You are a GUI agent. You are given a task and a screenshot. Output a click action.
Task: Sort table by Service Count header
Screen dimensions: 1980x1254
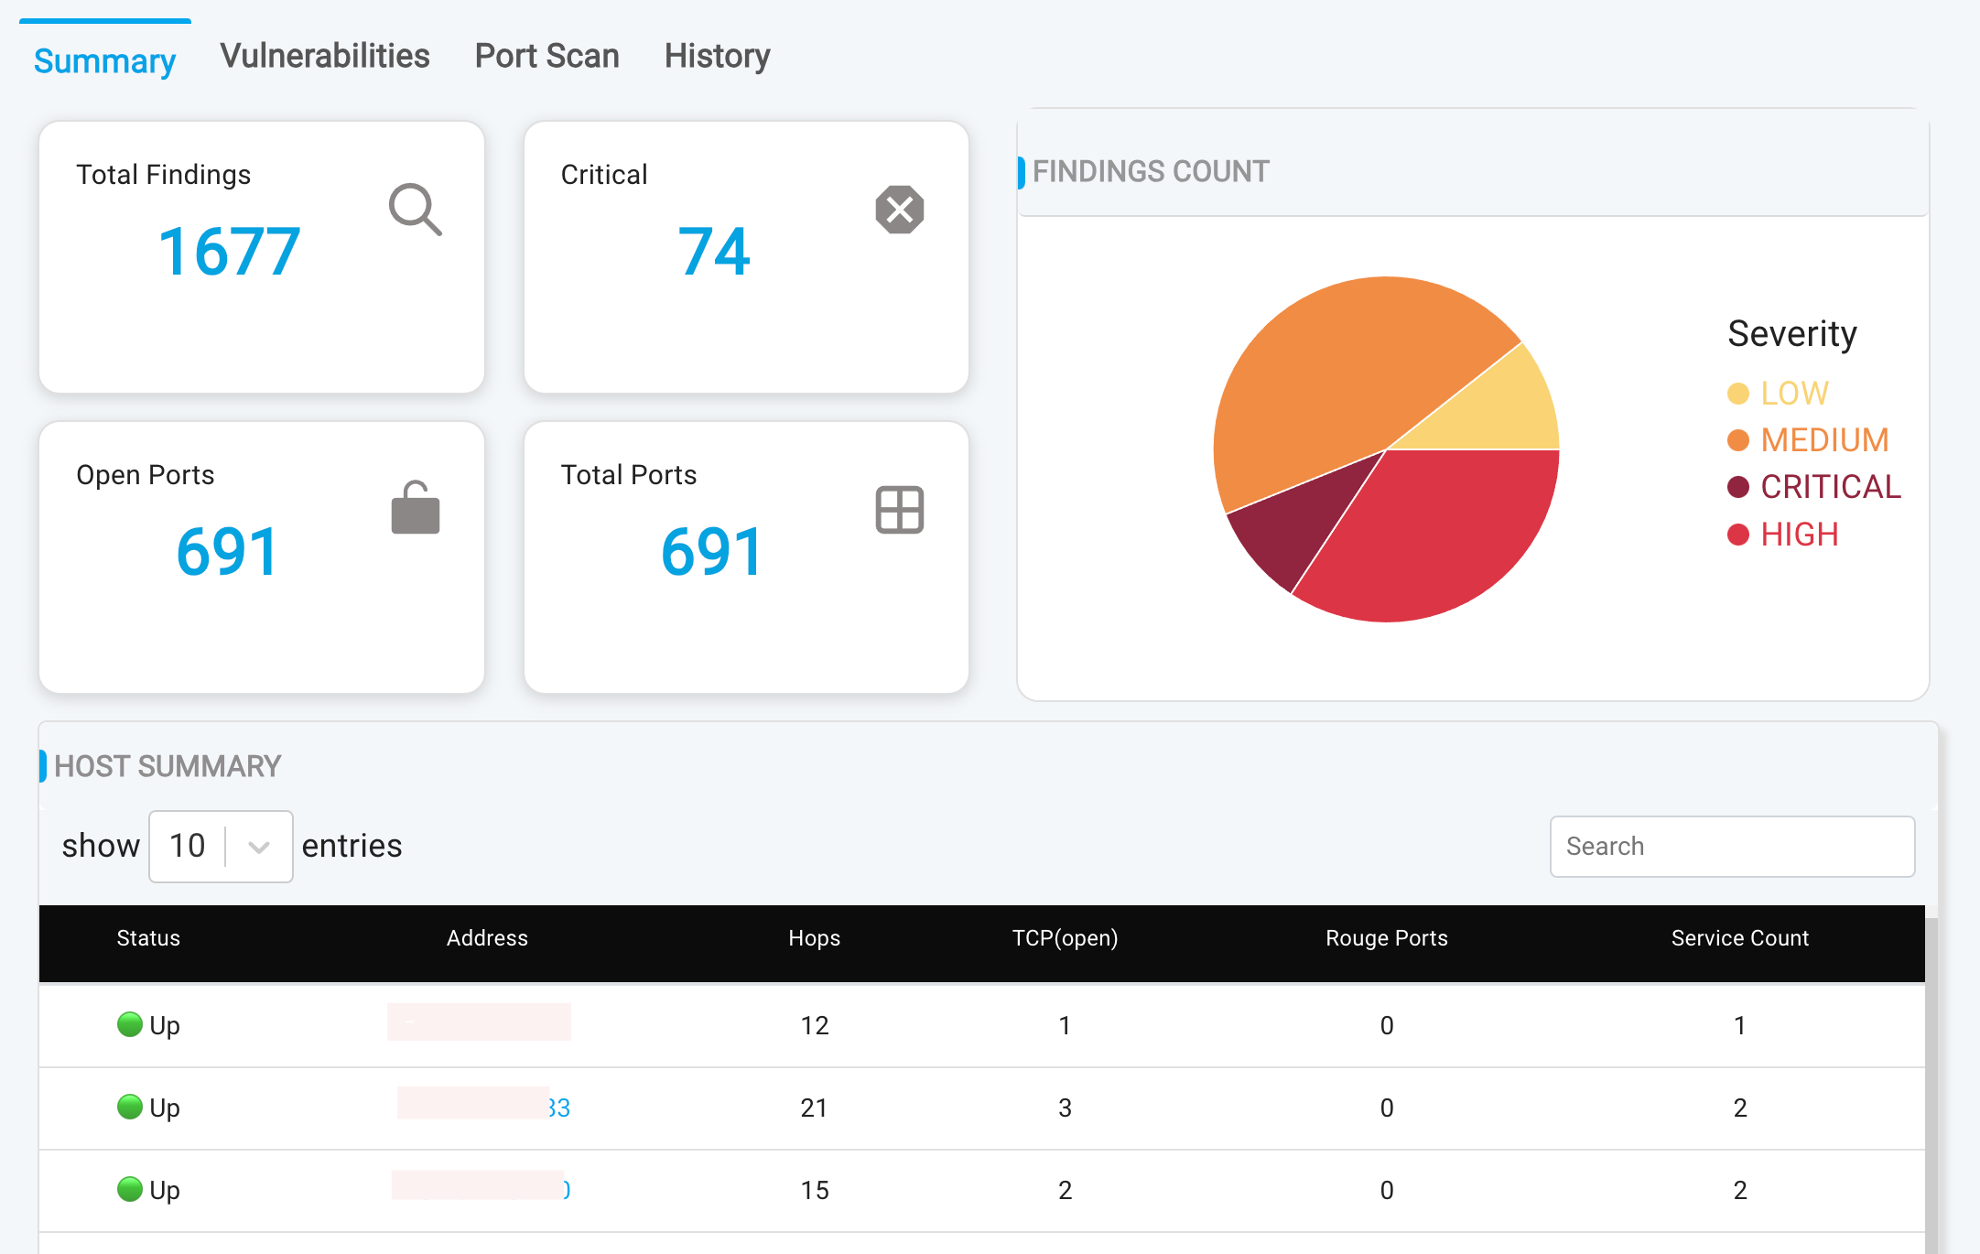pyautogui.click(x=1739, y=938)
